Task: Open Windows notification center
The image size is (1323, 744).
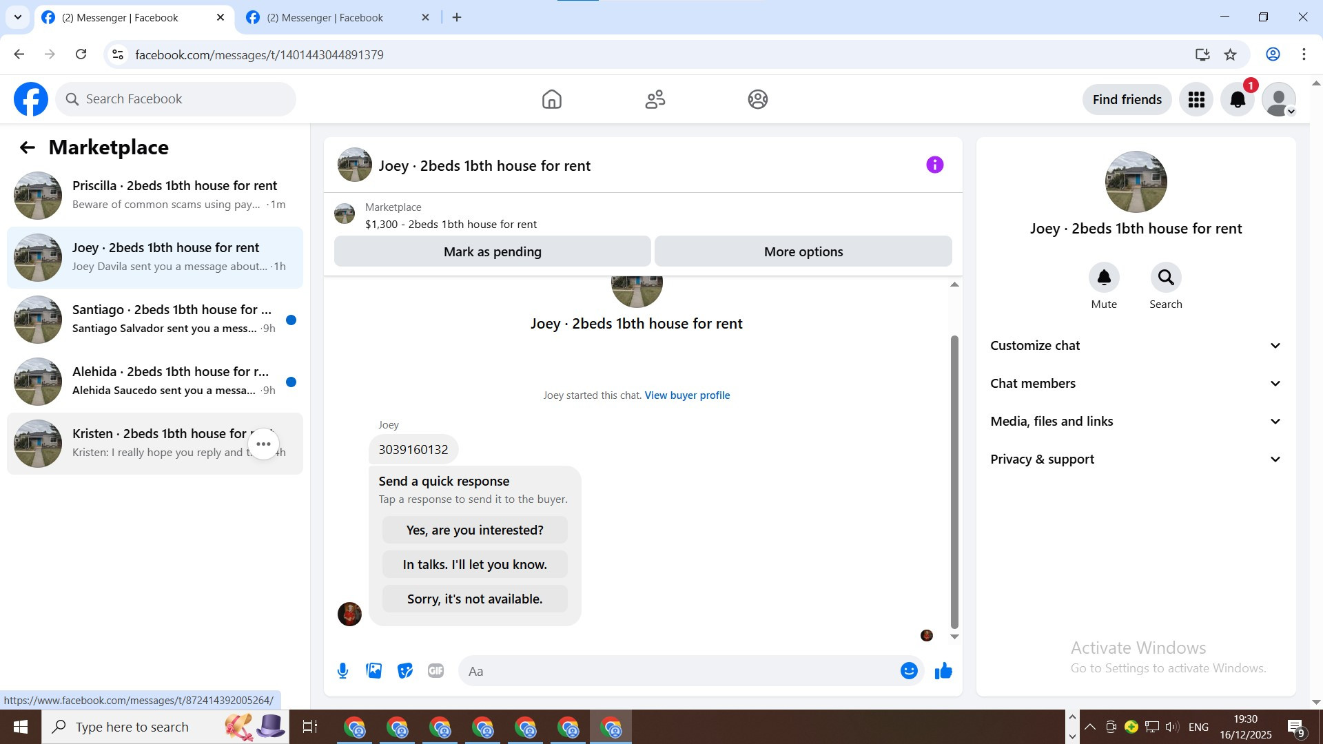Action: pyautogui.click(x=1295, y=727)
